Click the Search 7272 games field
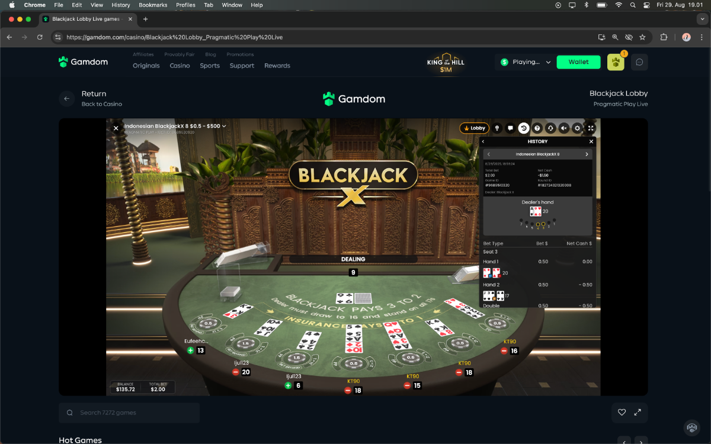The image size is (711, 444). click(129, 413)
